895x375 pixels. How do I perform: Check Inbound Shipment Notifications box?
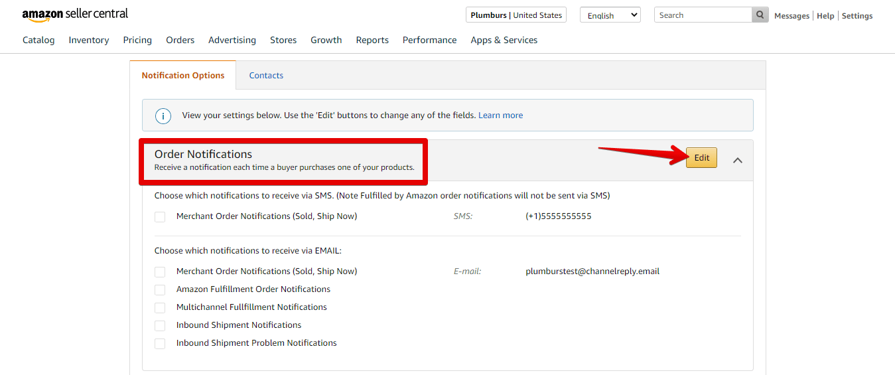pos(160,326)
